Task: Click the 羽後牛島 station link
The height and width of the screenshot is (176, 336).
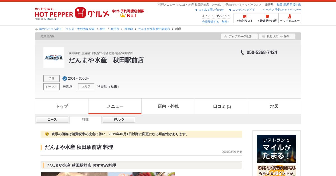Action: (295, 5)
